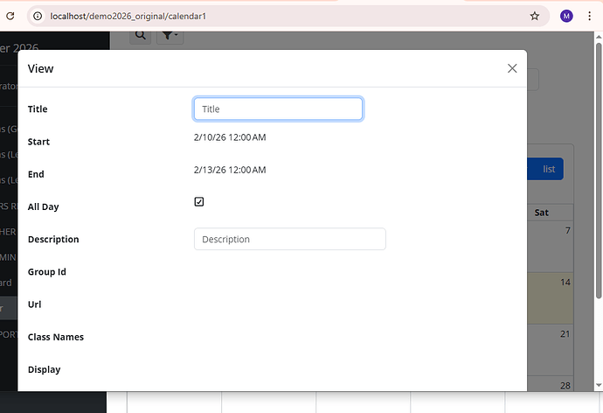Open the filter funnel dropdown
Screen dimensions: 603x413
[169, 35]
